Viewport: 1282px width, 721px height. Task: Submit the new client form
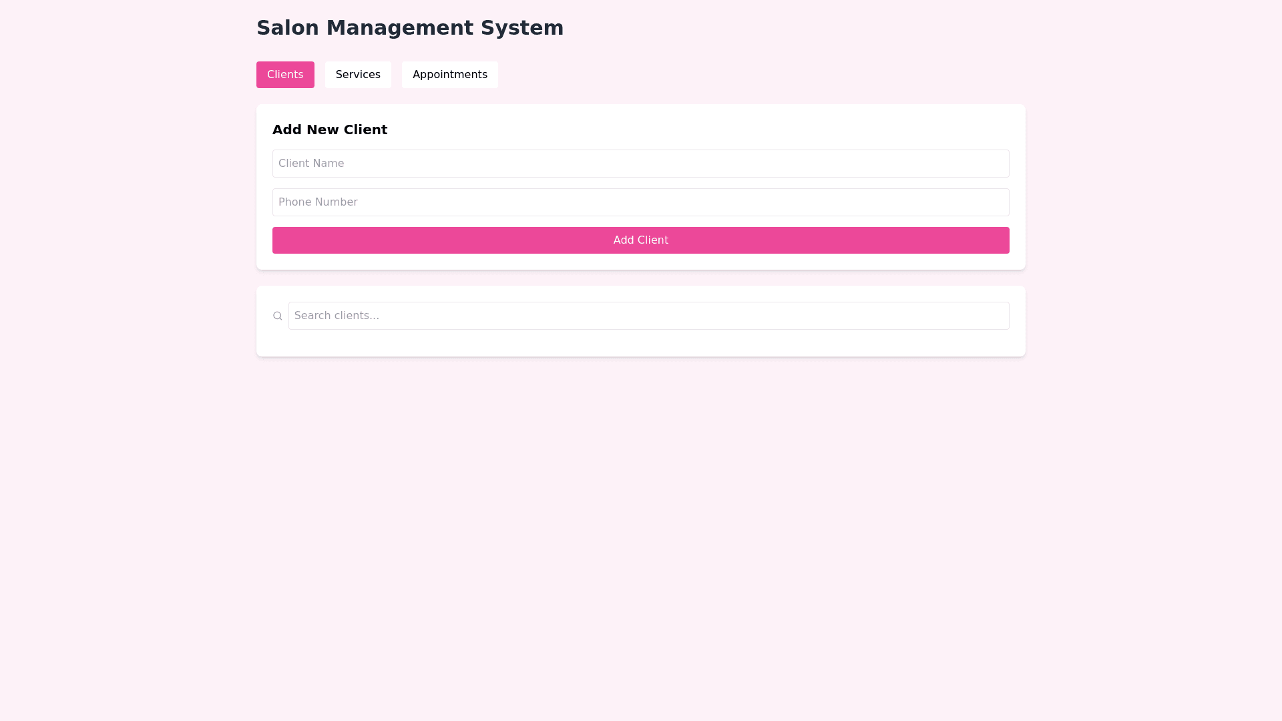[640, 240]
